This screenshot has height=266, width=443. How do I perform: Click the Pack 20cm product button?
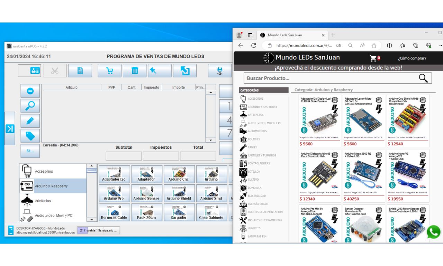pos(147,212)
